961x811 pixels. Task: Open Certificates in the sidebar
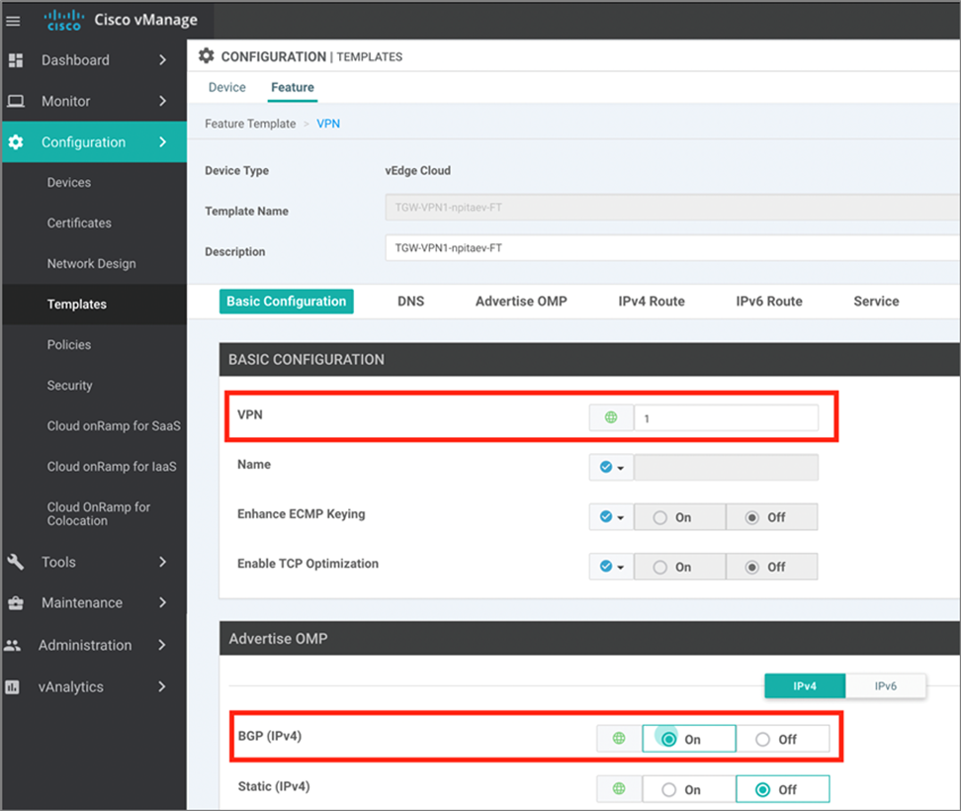point(79,223)
